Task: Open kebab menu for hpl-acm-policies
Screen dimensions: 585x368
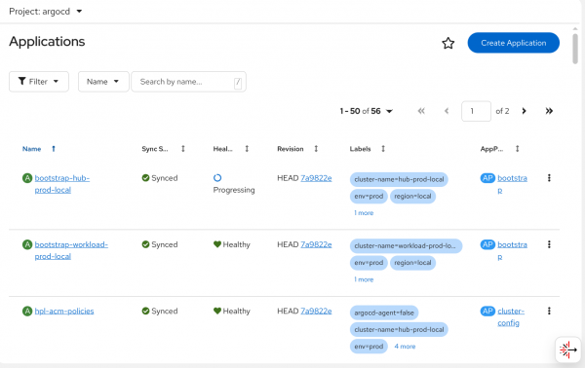Action: 549,311
